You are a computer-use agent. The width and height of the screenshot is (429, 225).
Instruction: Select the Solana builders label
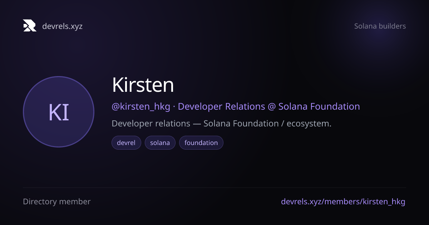click(380, 26)
